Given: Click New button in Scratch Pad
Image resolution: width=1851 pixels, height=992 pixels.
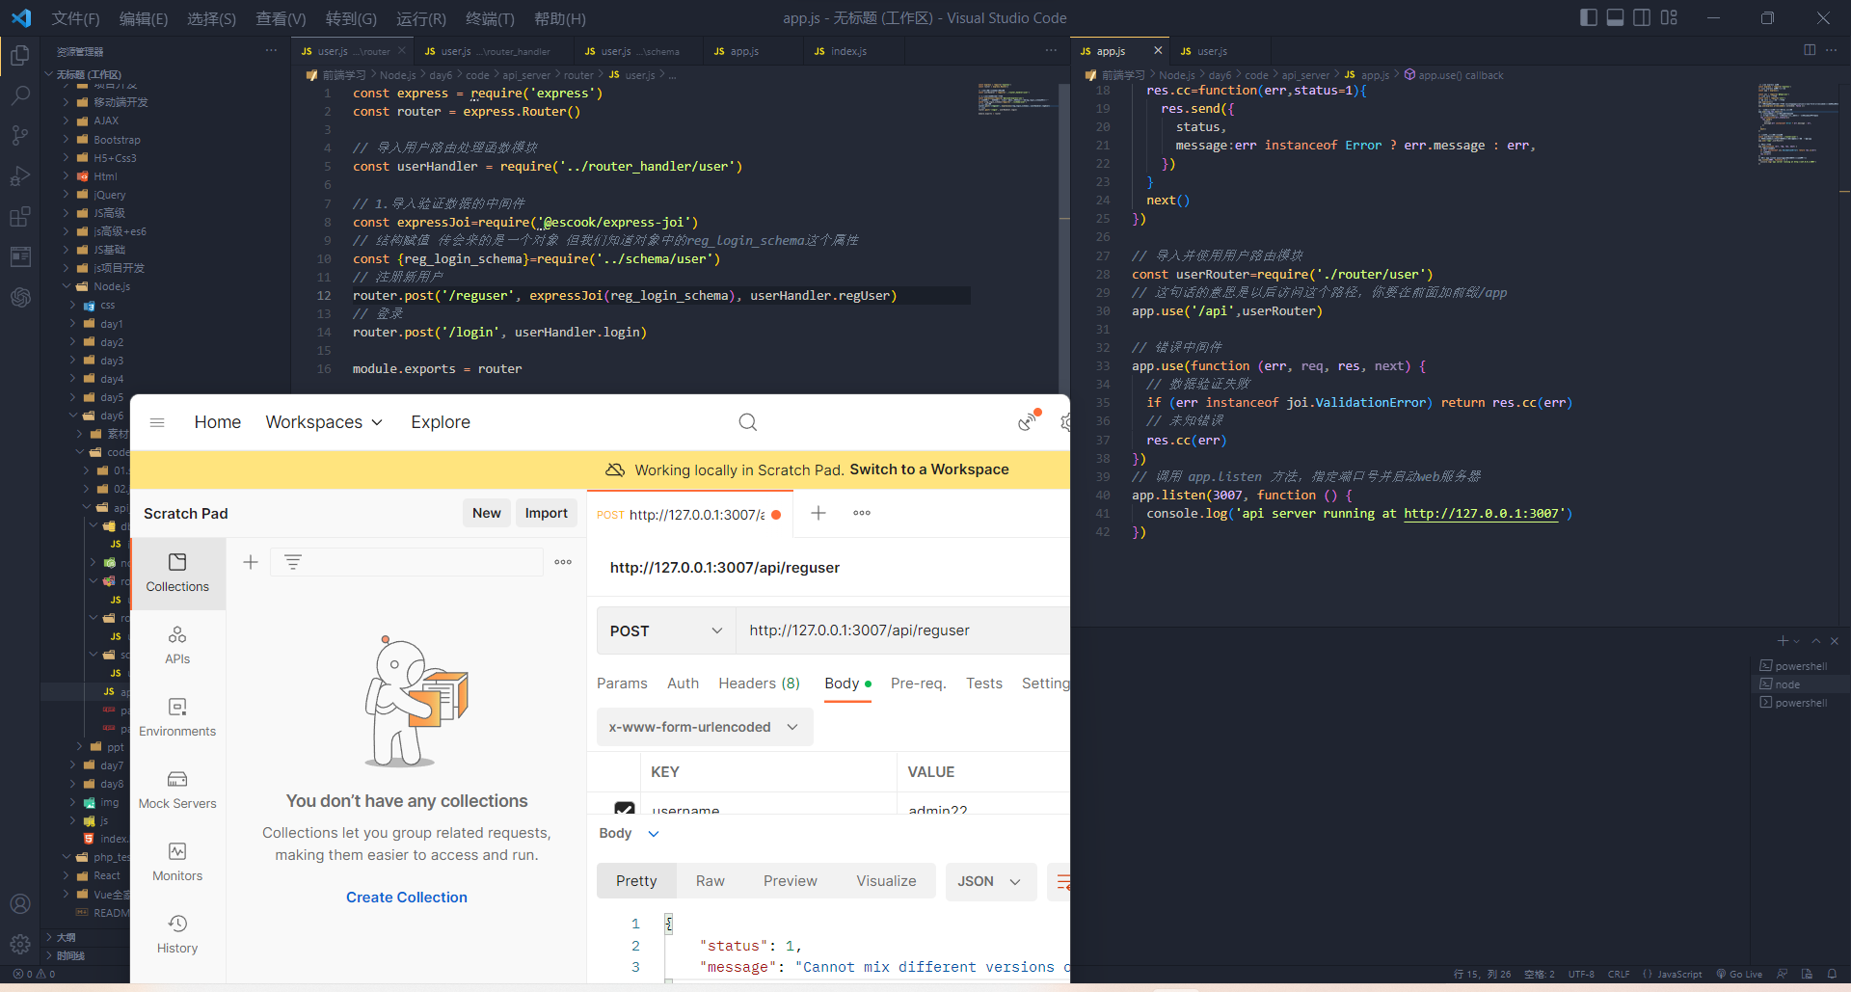Looking at the screenshot, I should [487, 513].
